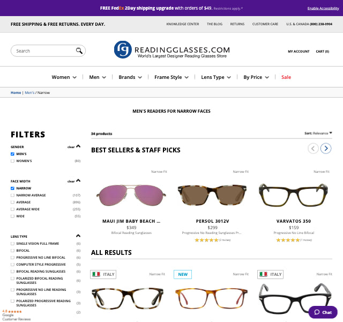Call the U.S. & Canada phone number
343x322 pixels.
coord(321,24)
